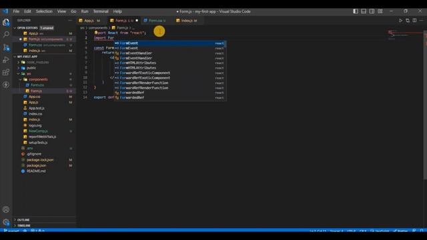Toggle primary side bar layout icon

pos(356,11)
